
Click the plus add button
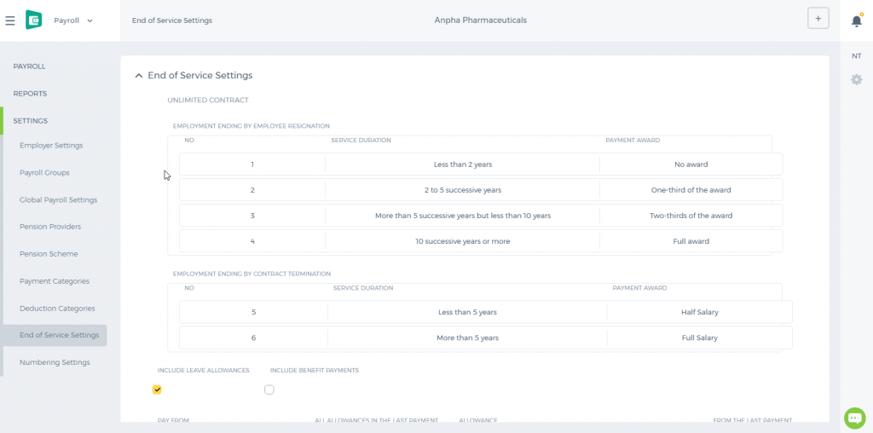pyautogui.click(x=818, y=19)
